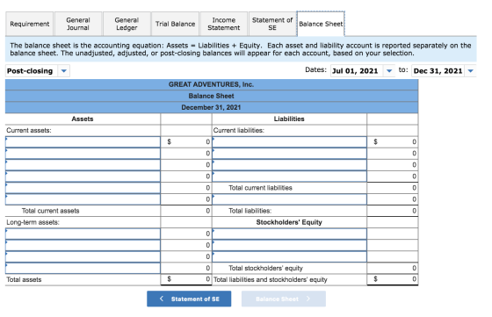Select the first current liabilities account field
Screen dimensions: 492x317
tap(289, 142)
